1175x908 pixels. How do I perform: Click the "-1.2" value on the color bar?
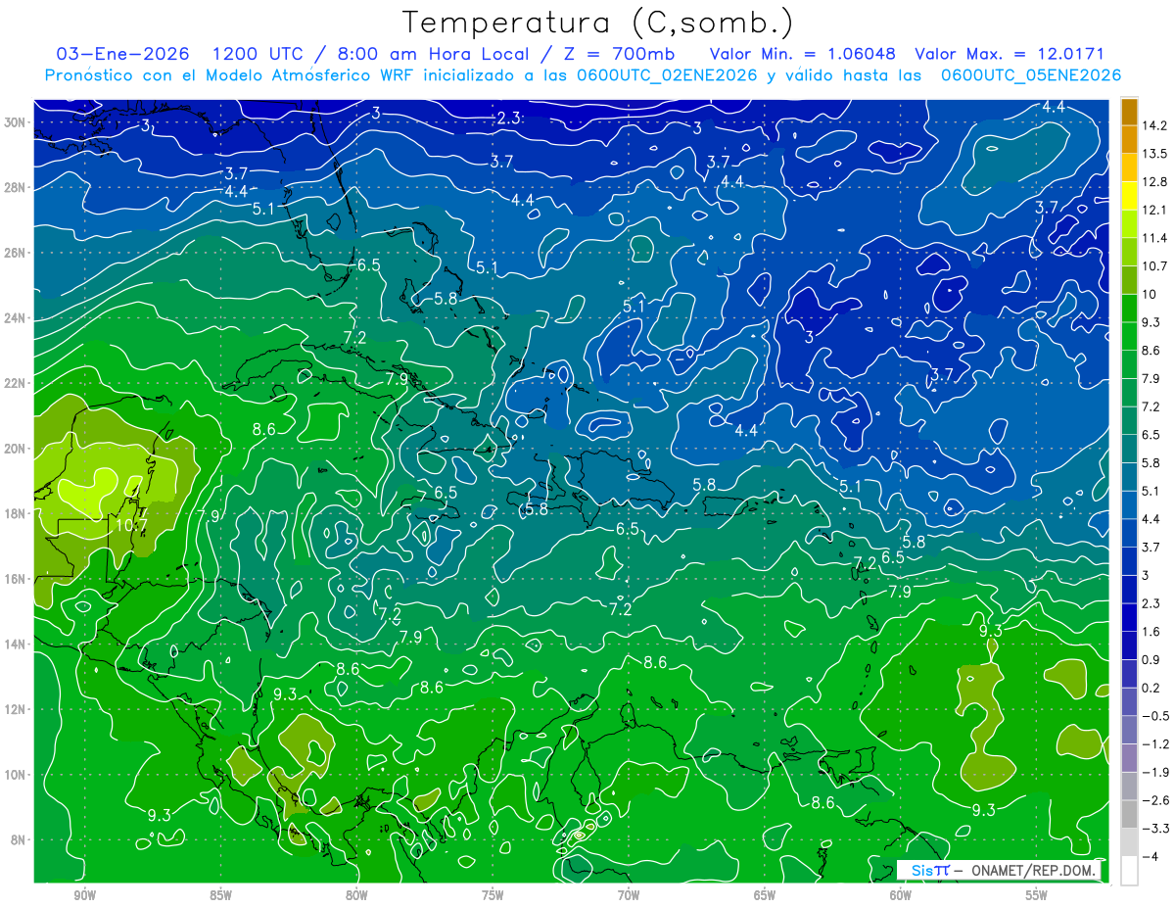click(1155, 744)
